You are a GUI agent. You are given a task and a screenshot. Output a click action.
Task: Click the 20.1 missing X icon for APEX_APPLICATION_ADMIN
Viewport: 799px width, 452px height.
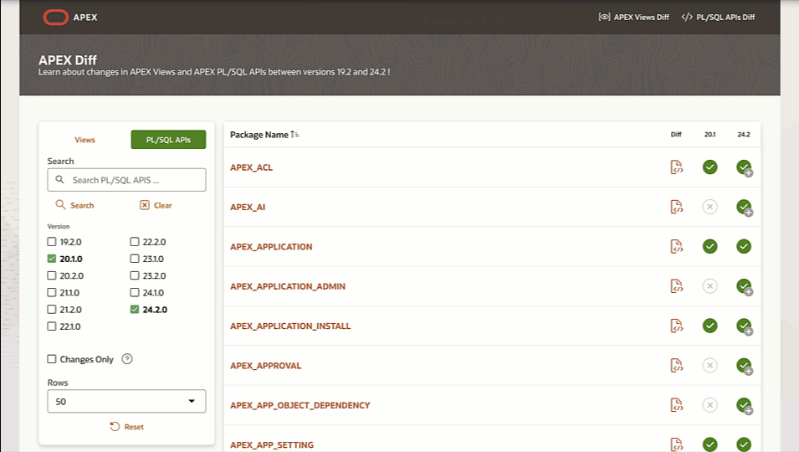709,286
